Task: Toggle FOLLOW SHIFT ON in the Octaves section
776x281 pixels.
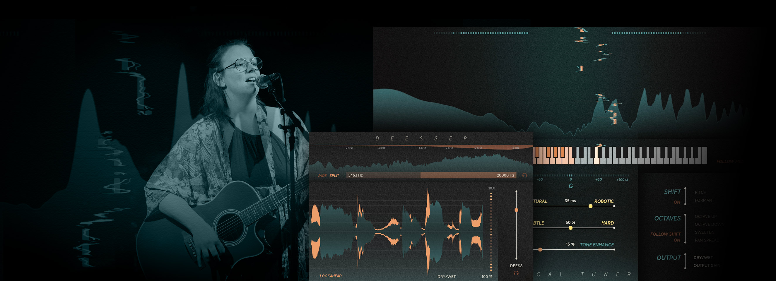Action: point(665,237)
